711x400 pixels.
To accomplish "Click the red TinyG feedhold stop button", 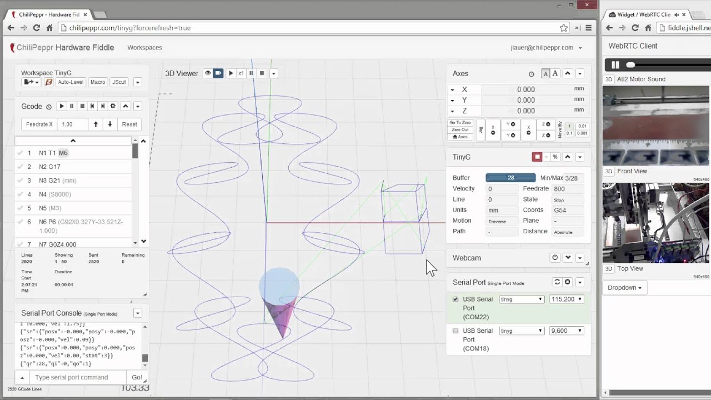I will pyautogui.click(x=537, y=157).
